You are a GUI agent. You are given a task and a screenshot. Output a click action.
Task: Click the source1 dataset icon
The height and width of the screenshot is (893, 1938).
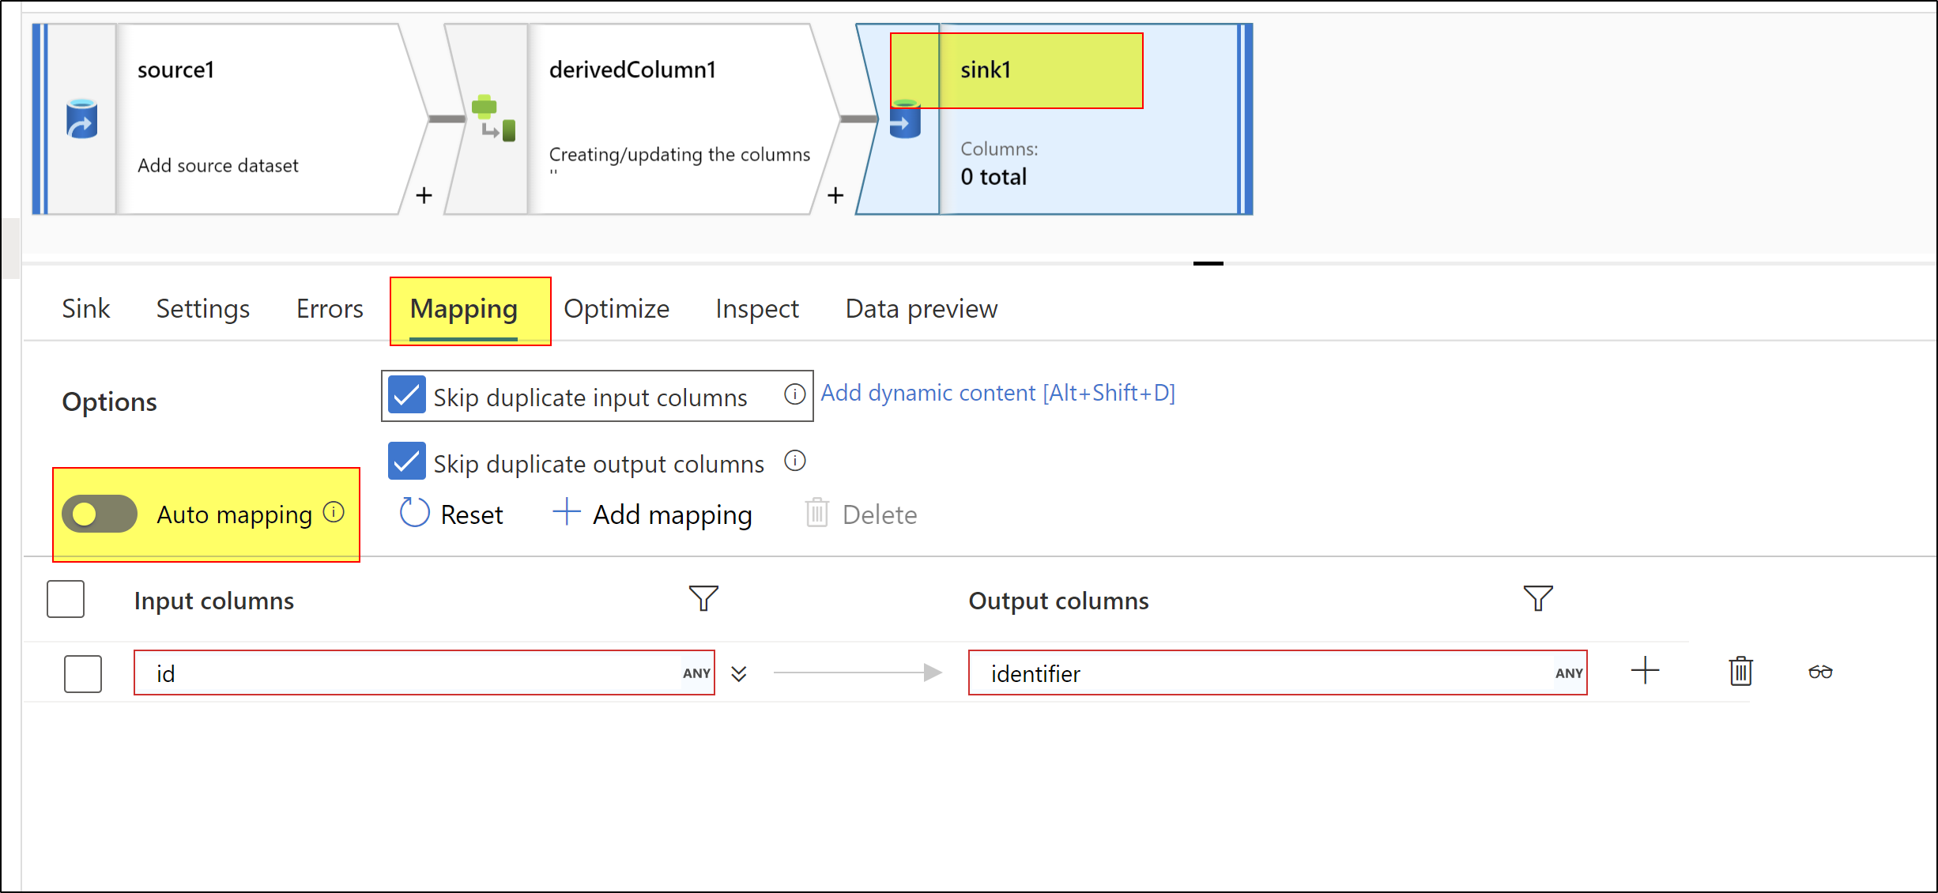[81, 119]
